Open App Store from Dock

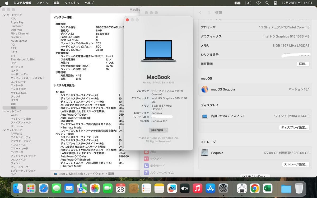(x=210, y=188)
